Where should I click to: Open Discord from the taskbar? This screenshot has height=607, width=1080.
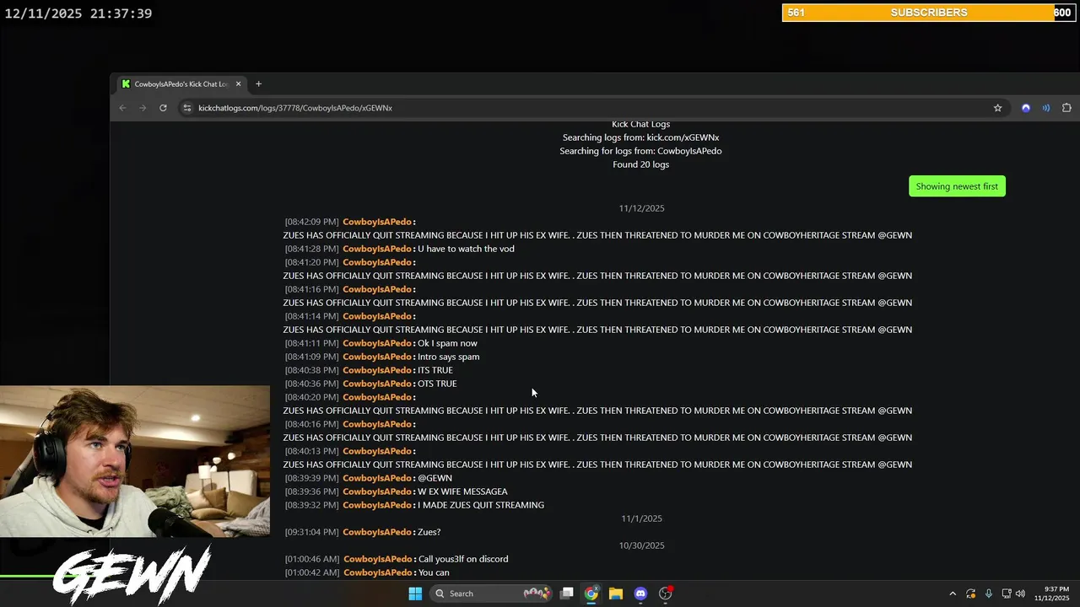coord(640,594)
